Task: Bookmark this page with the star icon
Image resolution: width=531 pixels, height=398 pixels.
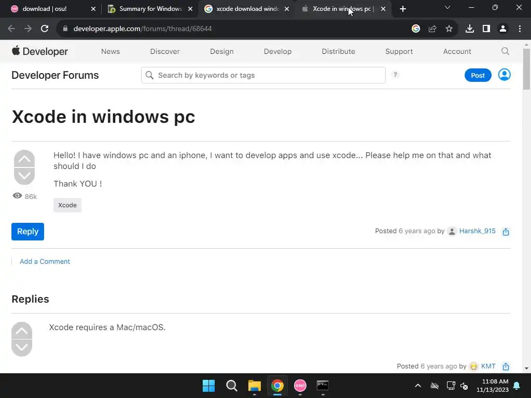Action: [x=449, y=29]
